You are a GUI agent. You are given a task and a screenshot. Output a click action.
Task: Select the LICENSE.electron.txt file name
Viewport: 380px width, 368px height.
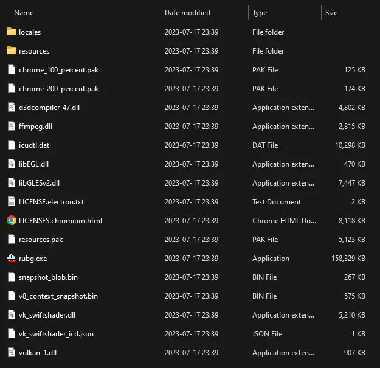coord(52,202)
